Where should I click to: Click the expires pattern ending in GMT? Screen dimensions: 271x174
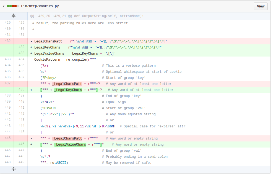[78, 126]
